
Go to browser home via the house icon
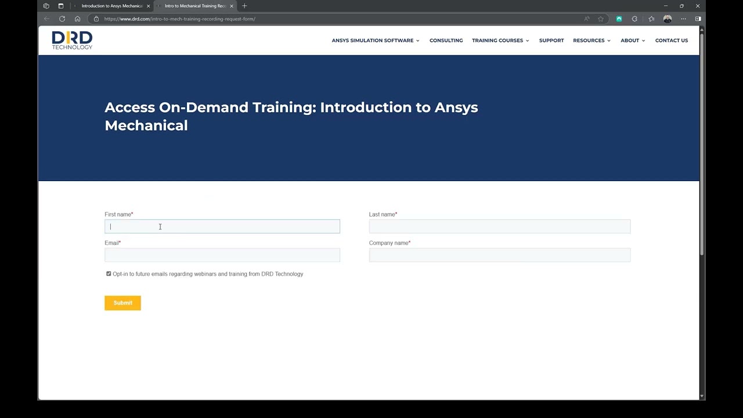point(77,19)
